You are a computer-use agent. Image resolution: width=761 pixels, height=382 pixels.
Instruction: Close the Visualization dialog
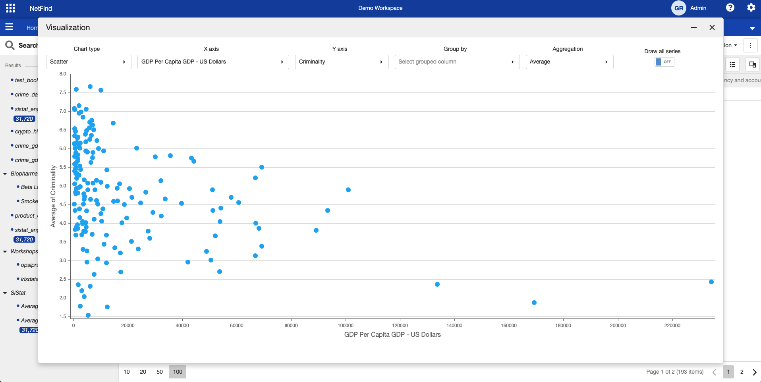[x=712, y=27]
